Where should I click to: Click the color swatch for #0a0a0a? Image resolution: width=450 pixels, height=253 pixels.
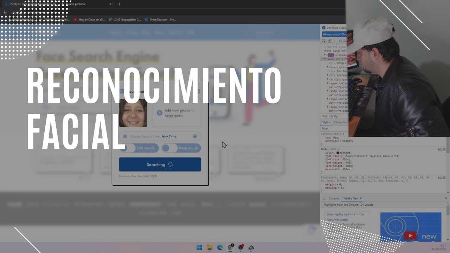[x=338, y=153]
